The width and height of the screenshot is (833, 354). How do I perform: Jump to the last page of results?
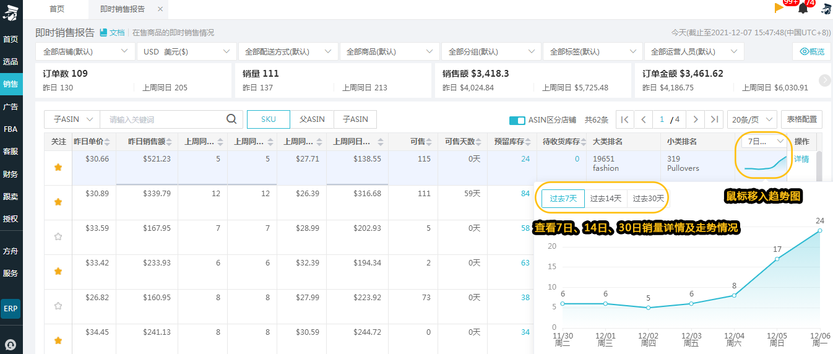tap(714, 119)
